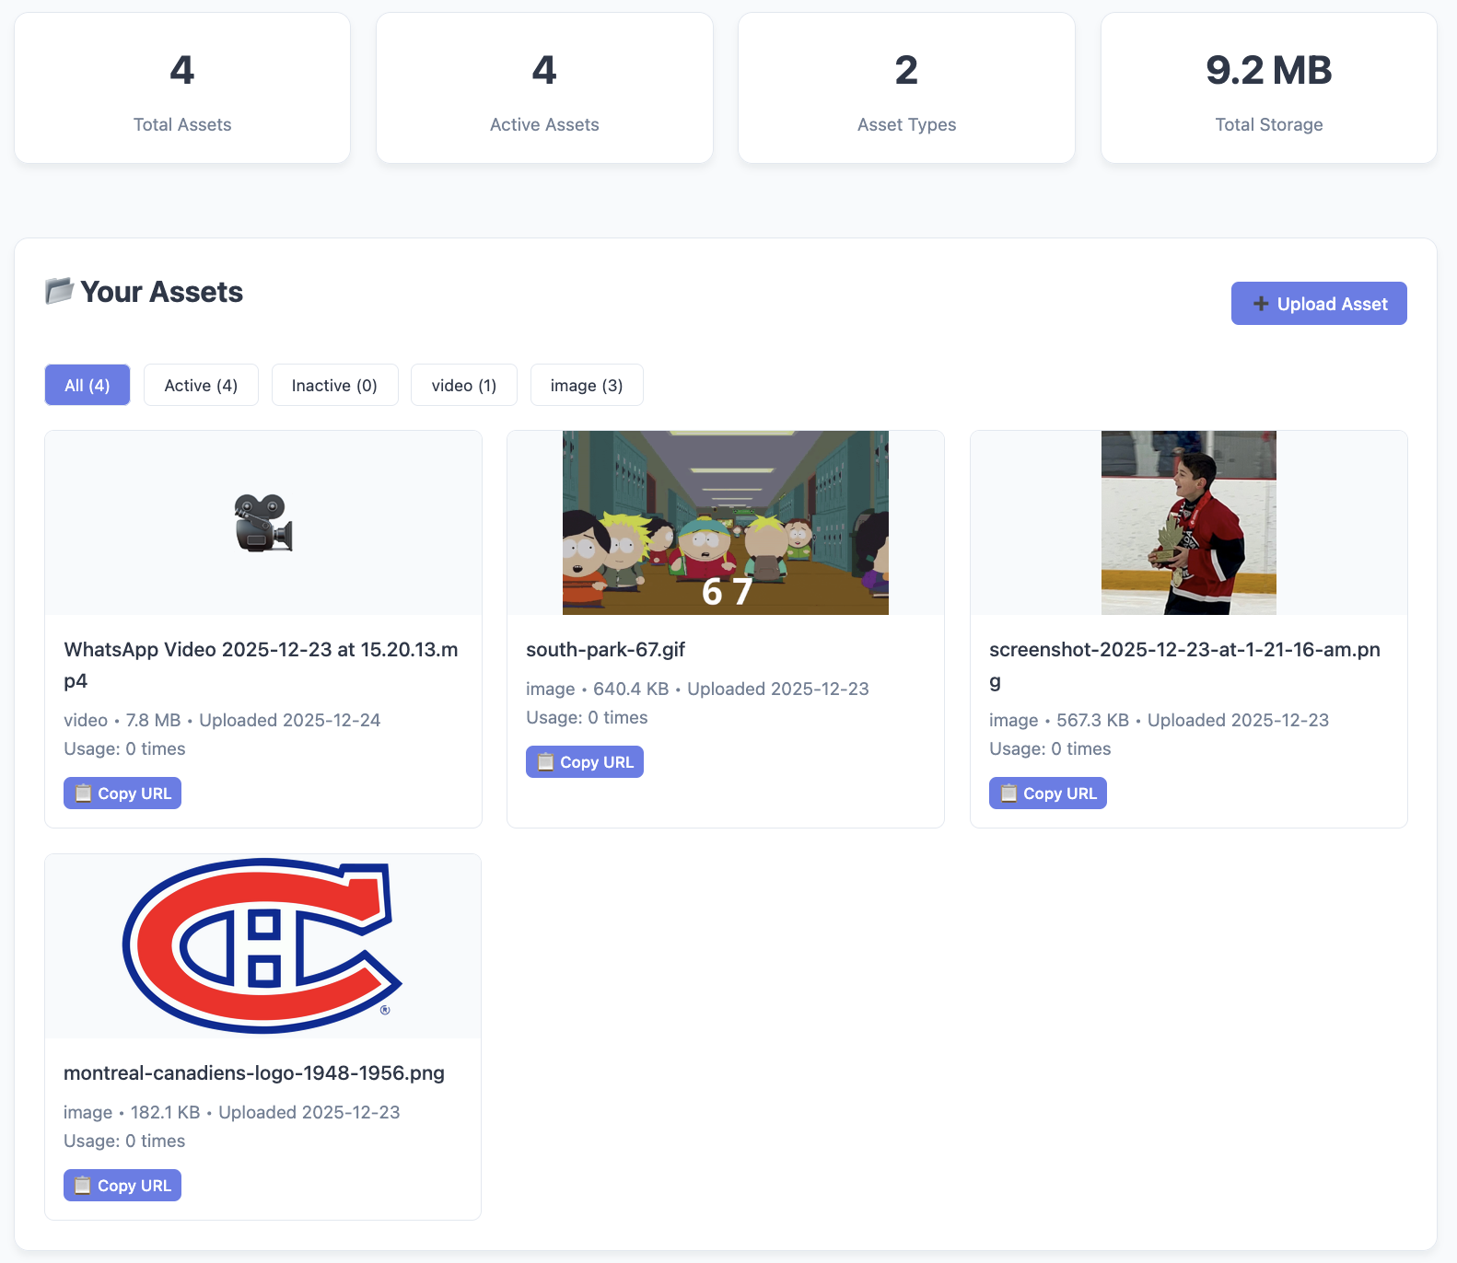This screenshot has height=1263, width=1457.
Task: Show only image (3) assets
Action: tap(587, 385)
